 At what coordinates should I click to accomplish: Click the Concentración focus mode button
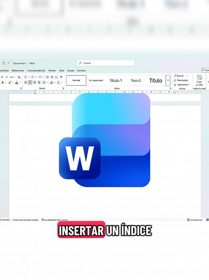coord(194,220)
